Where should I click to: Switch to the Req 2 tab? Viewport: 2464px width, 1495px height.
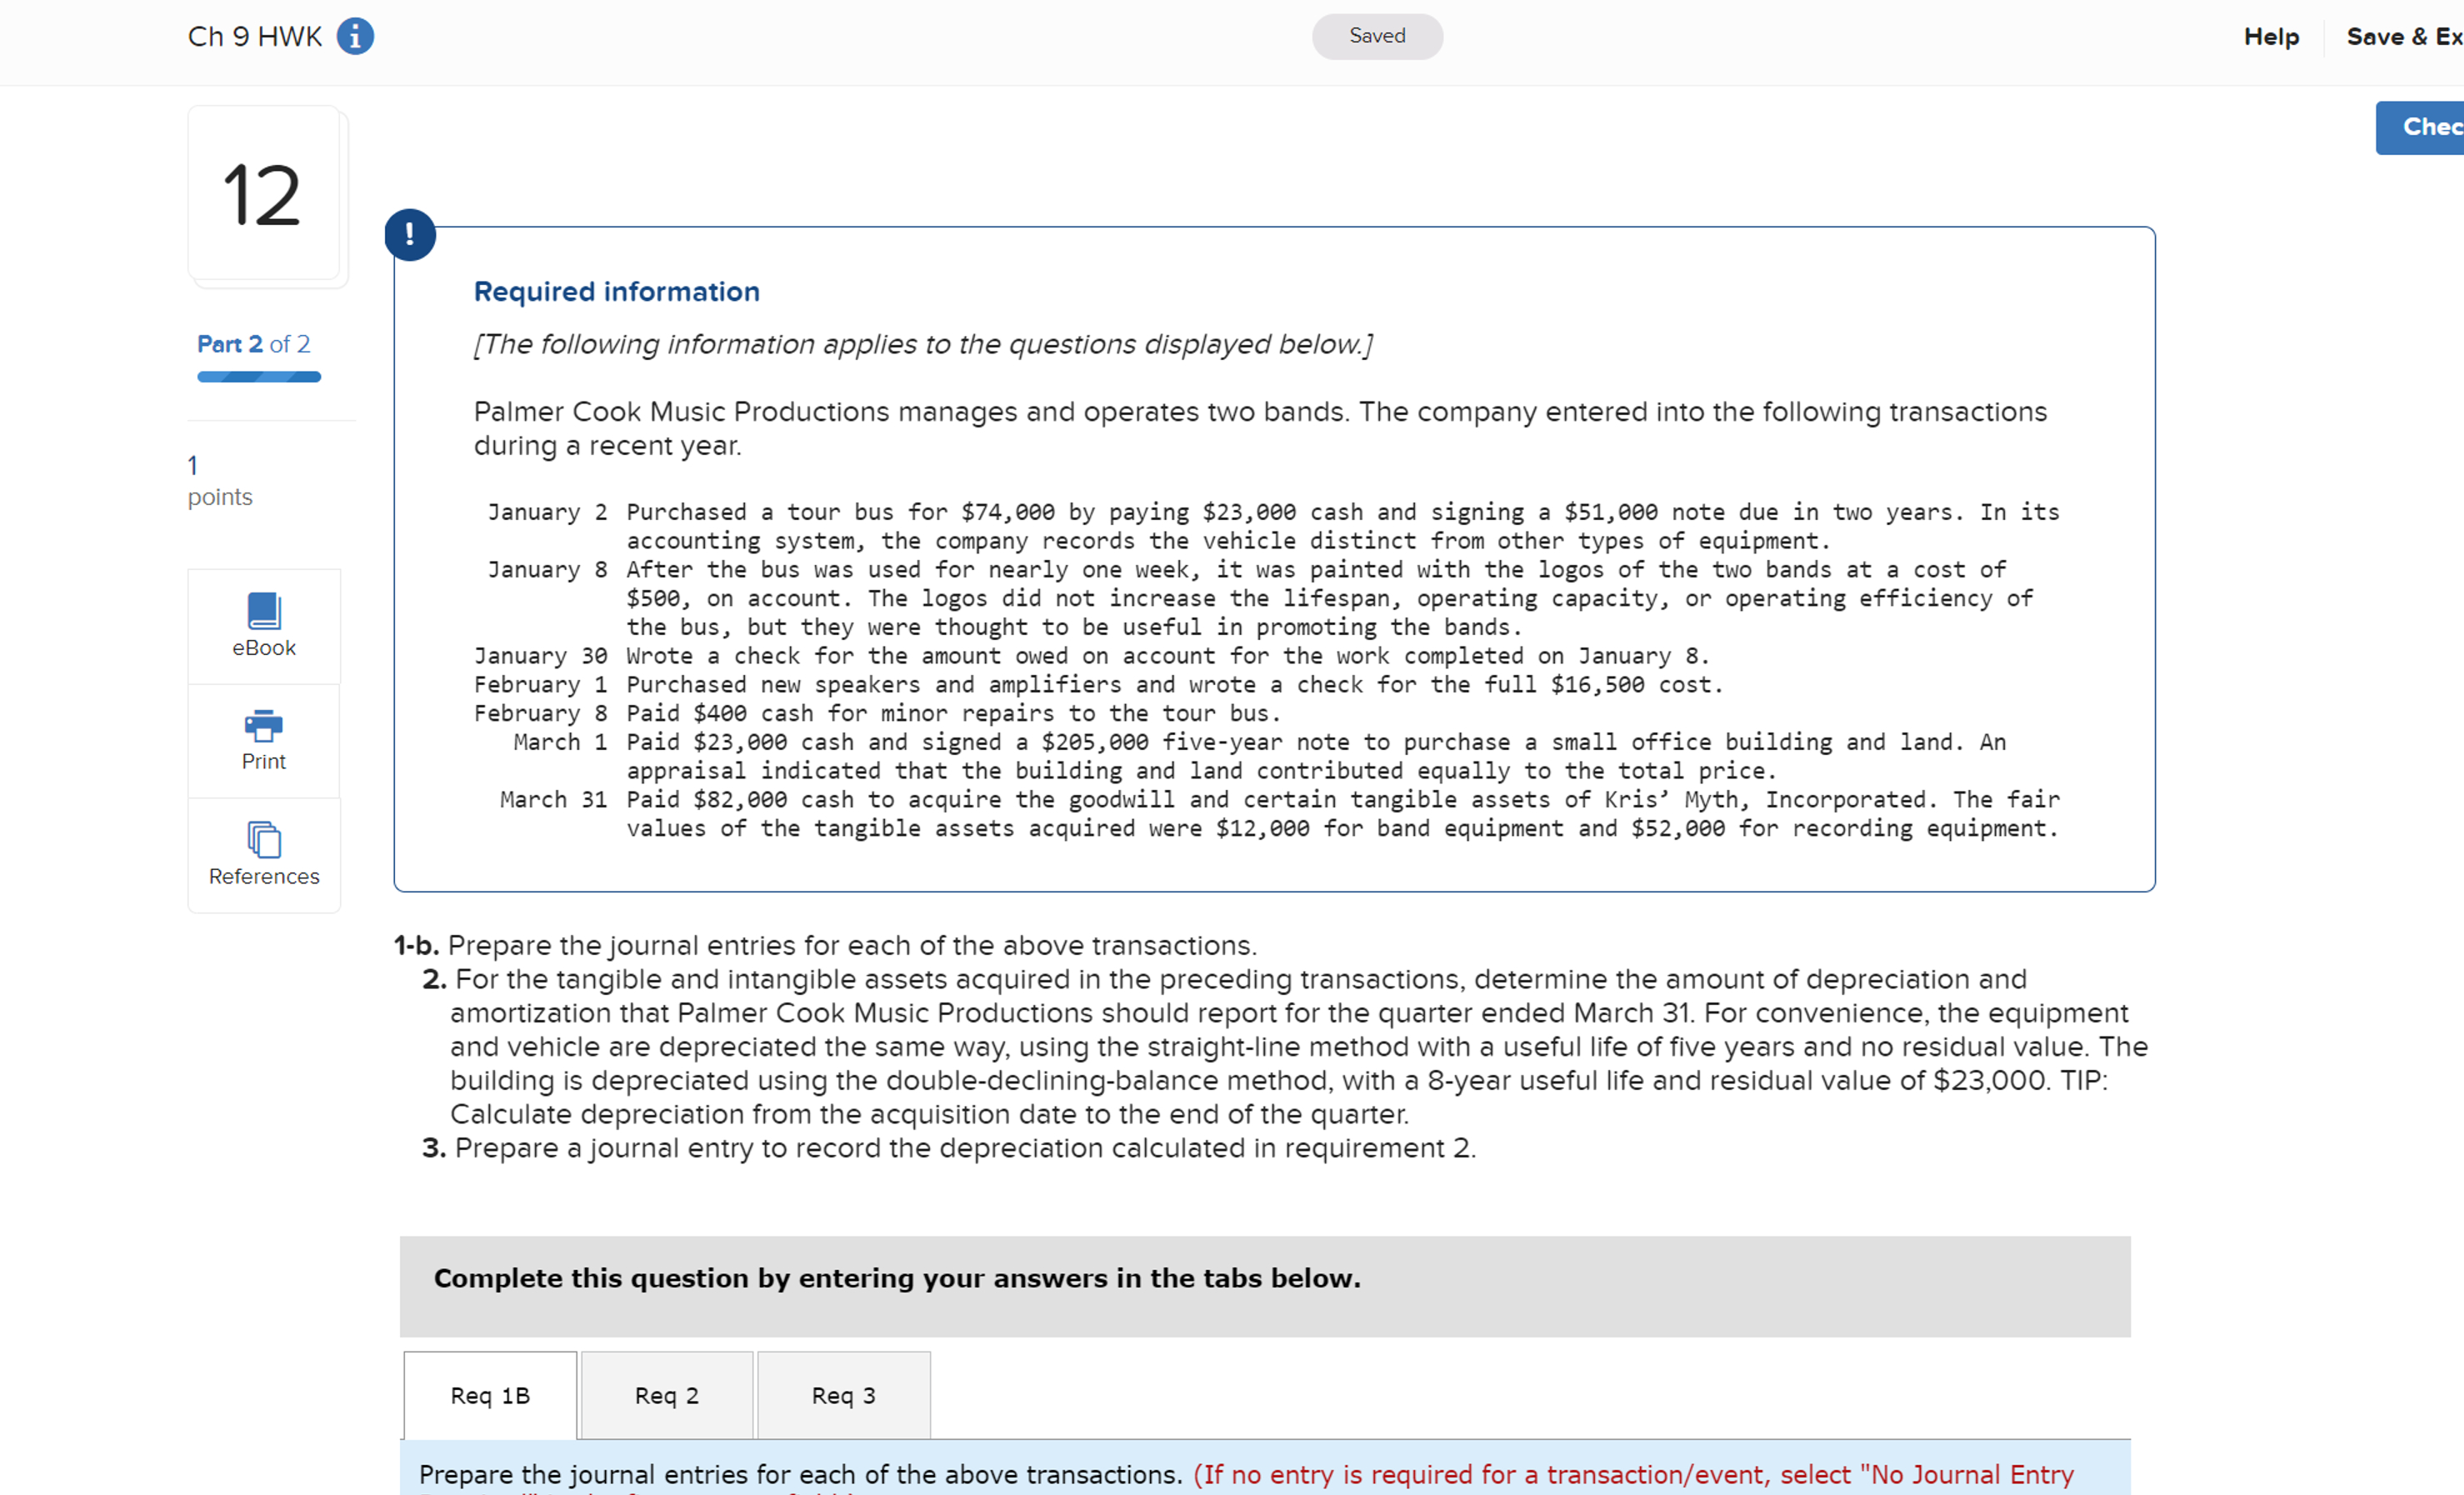(666, 1395)
